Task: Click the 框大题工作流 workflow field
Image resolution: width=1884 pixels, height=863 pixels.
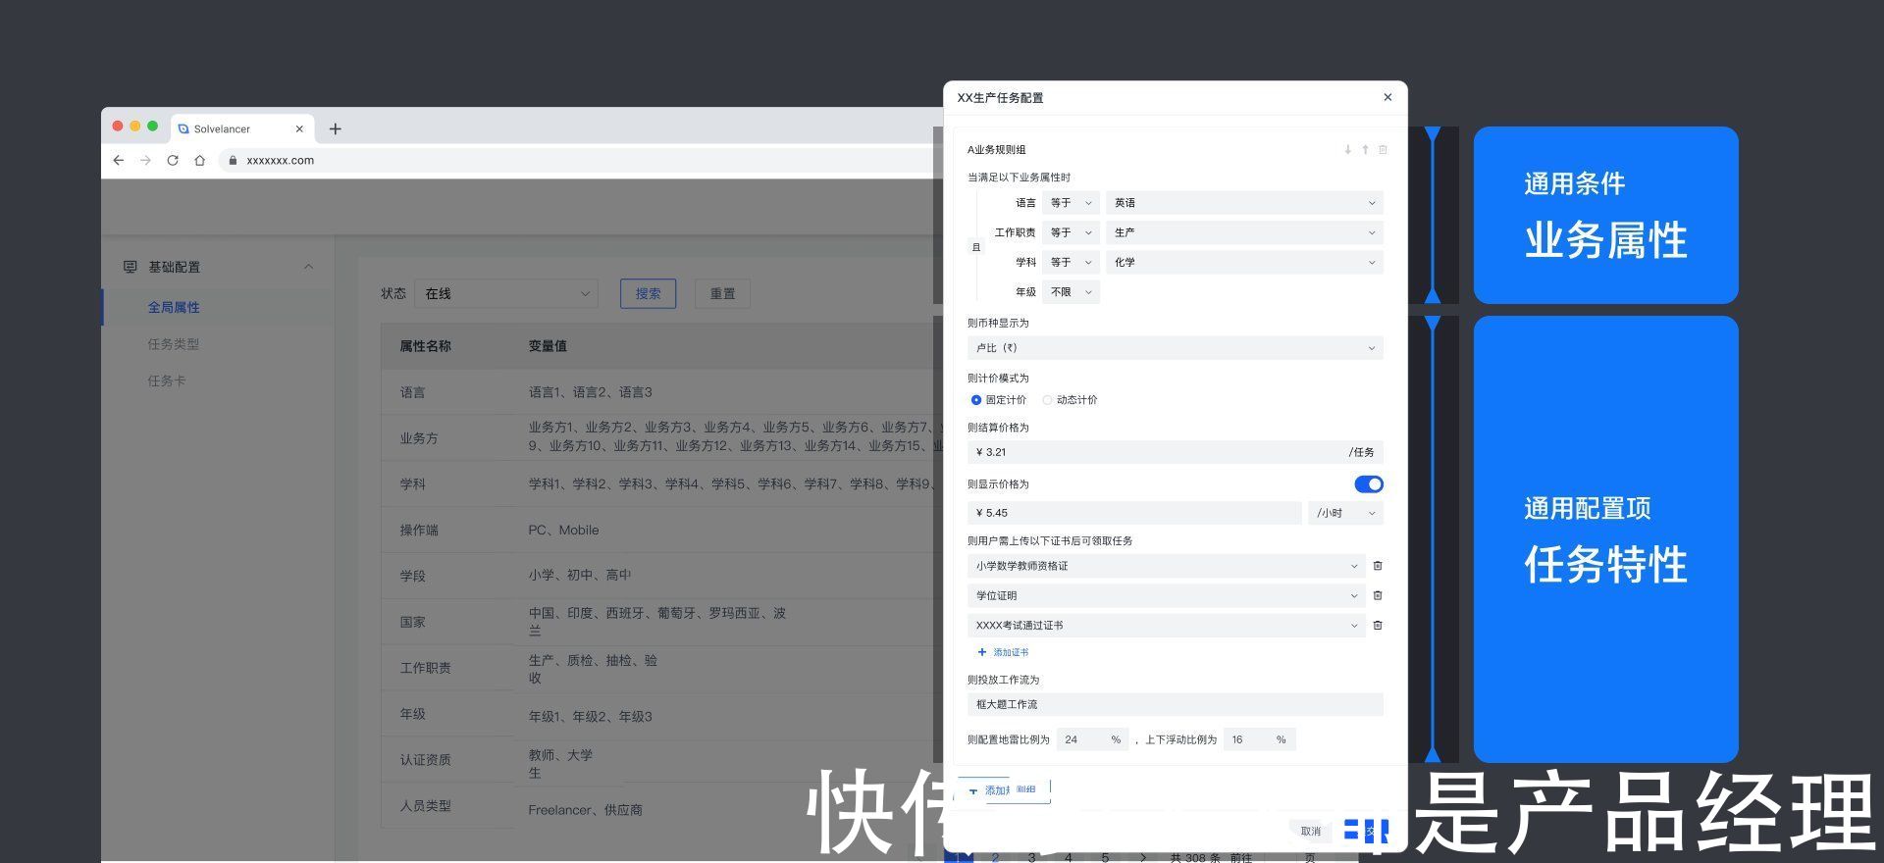Action: click(1175, 704)
